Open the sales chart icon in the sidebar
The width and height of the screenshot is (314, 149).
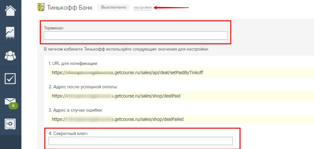[11, 33]
